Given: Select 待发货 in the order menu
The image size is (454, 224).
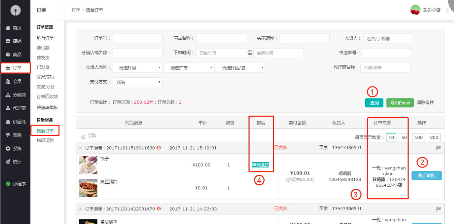Looking at the screenshot, I should [x=43, y=57].
